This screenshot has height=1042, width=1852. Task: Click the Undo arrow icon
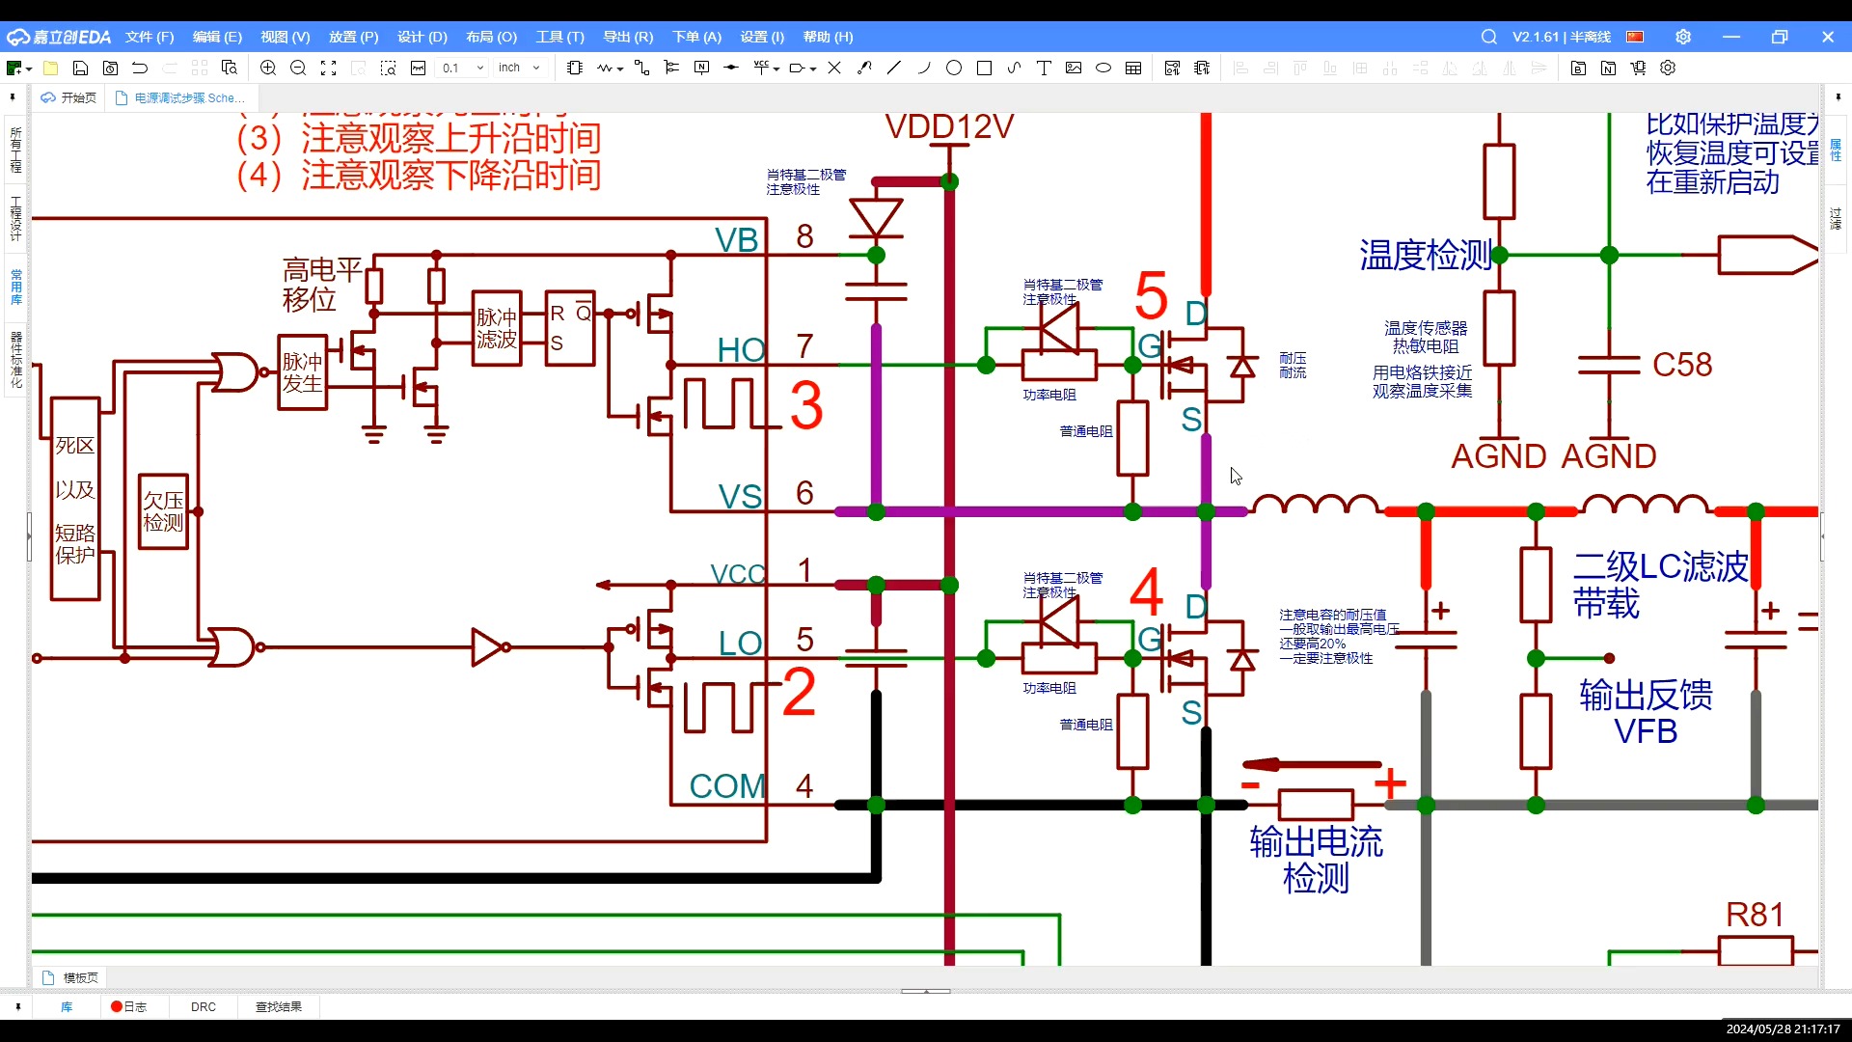[x=140, y=68]
